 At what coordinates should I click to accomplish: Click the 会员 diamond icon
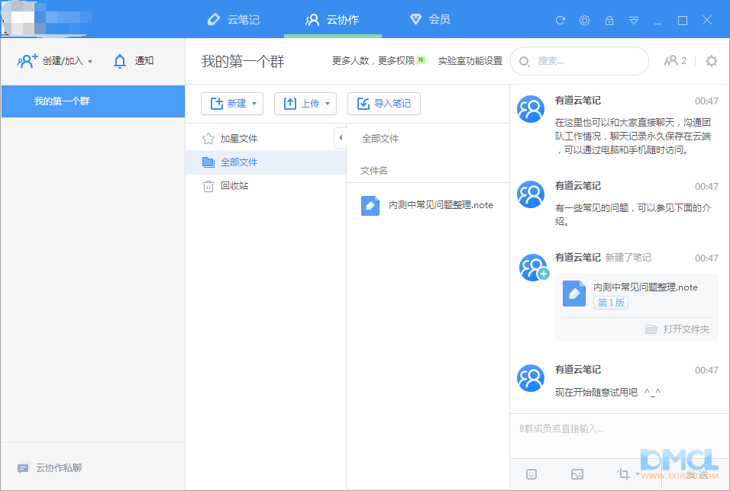415,19
